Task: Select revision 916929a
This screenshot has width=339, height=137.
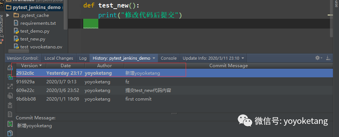Action: pyautogui.click(x=25, y=82)
